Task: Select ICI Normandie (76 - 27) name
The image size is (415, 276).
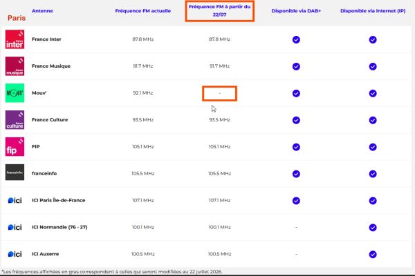Action: 59,227
